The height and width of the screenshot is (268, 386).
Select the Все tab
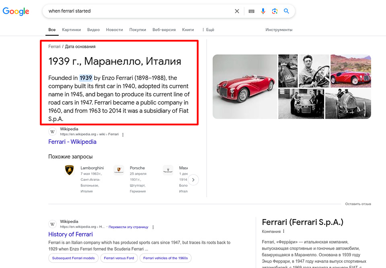pos(52,30)
